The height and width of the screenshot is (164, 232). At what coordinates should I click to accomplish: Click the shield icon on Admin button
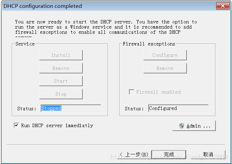(x=182, y=126)
